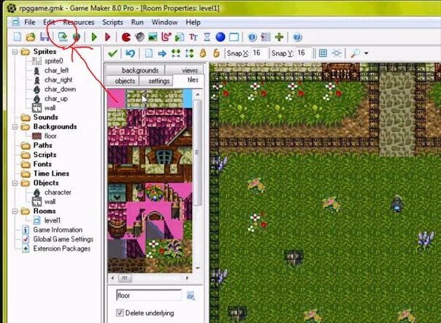Create a new sound resource
The image size is (441, 323).
(139, 36)
